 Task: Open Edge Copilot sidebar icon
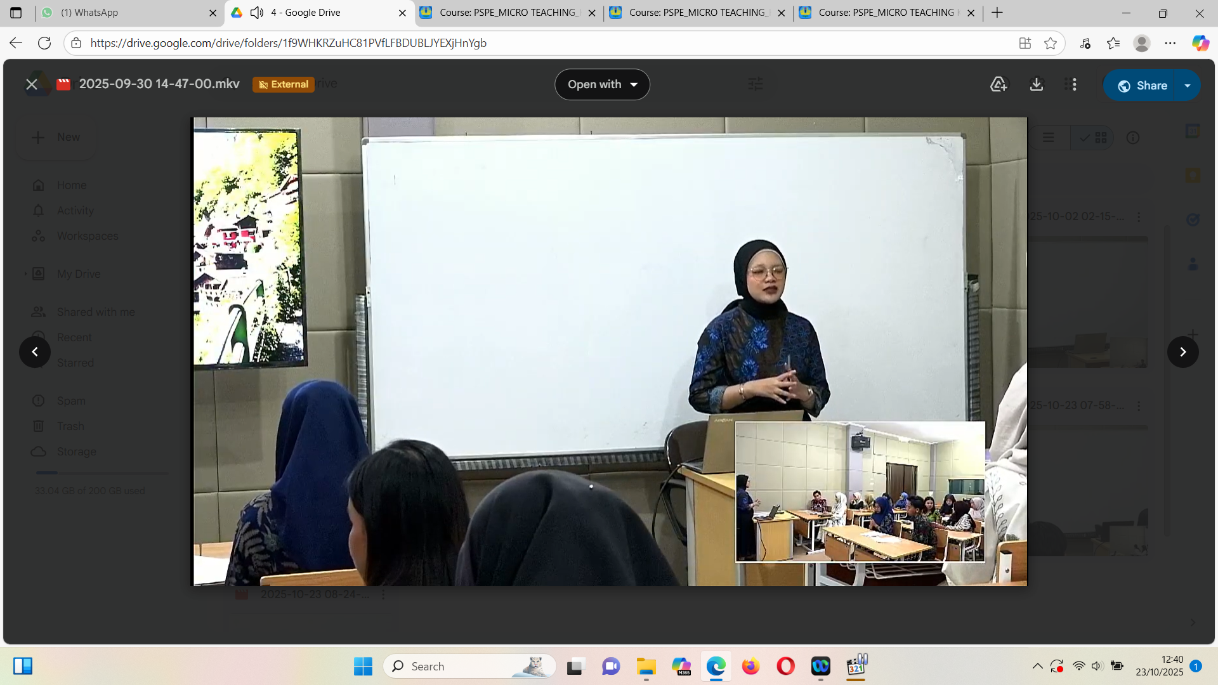pyautogui.click(x=1200, y=43)
